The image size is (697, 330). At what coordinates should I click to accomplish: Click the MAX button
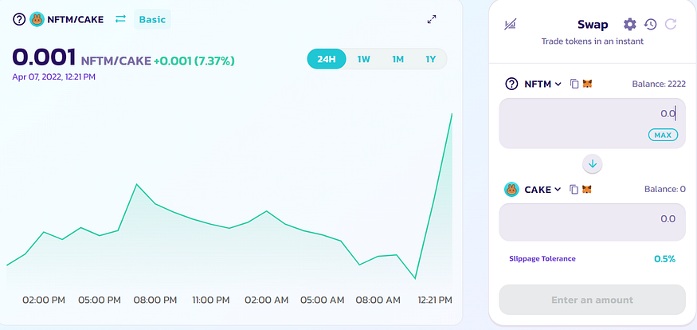pyautogui.click(x=663, y=135)
